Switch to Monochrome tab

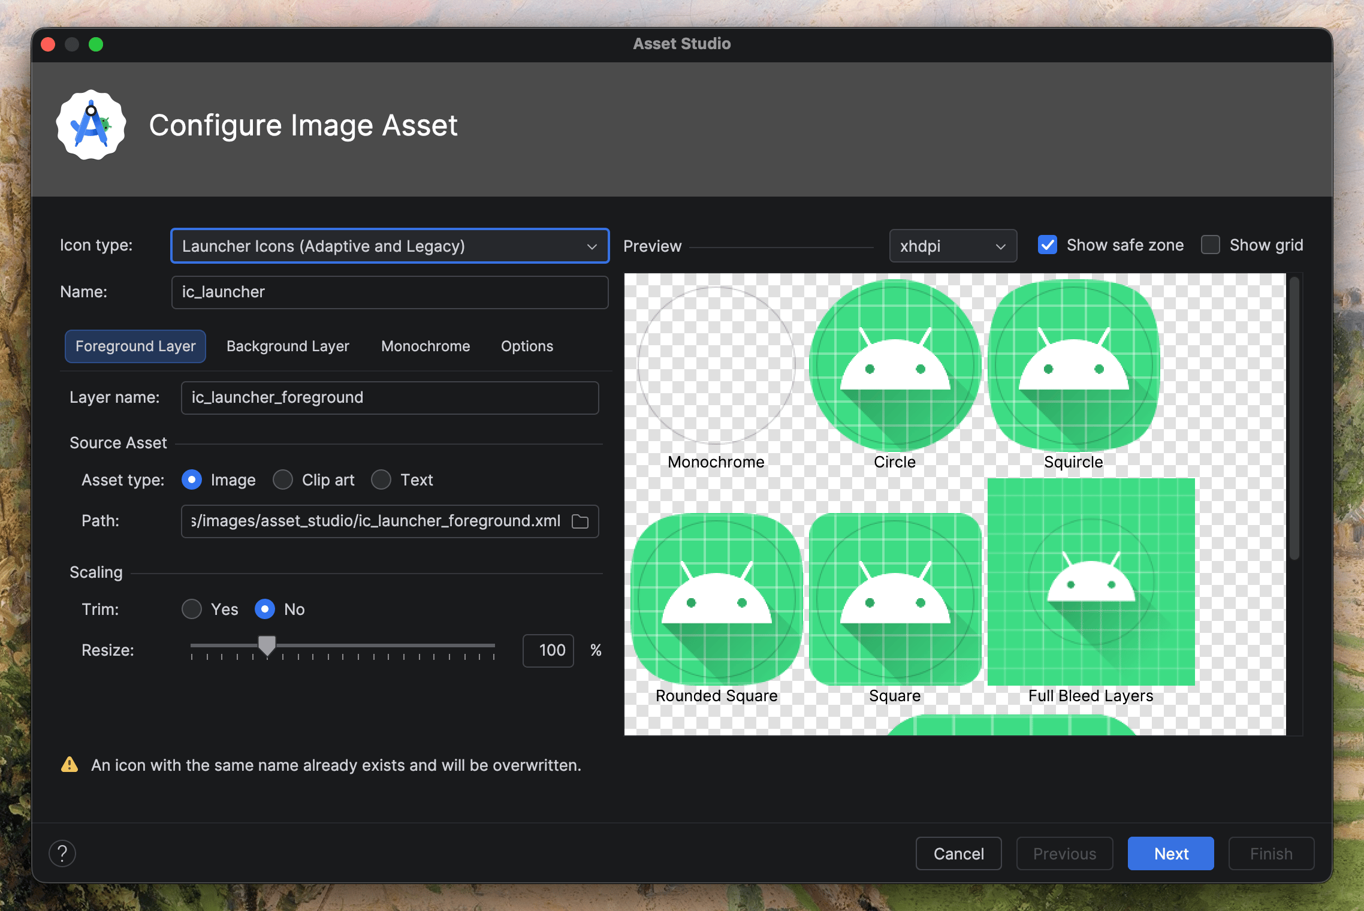click(426, 346)
